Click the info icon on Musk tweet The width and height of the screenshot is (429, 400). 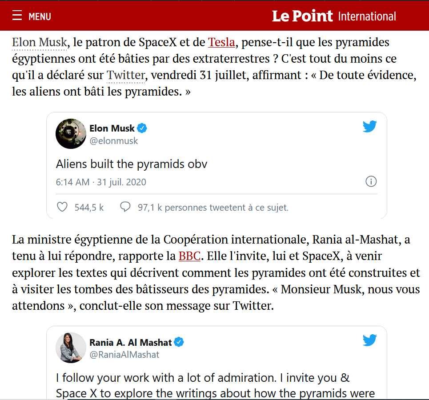(371, 181)
